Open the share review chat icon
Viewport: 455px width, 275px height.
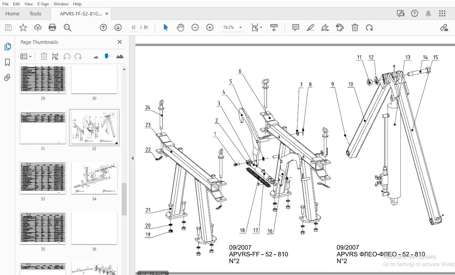pyautogui.click(x=401, y=13)
